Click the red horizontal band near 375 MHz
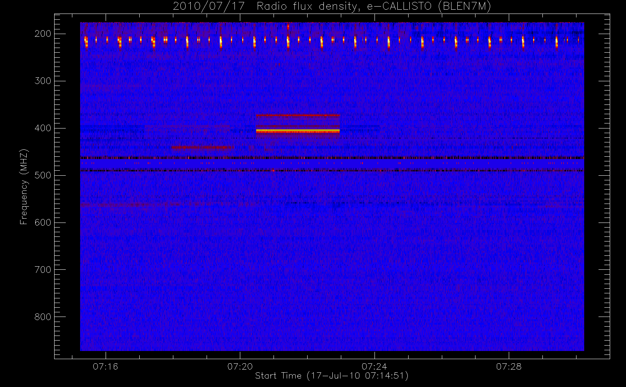This screenshot has height=387, width=626. (x=298, y=115)
